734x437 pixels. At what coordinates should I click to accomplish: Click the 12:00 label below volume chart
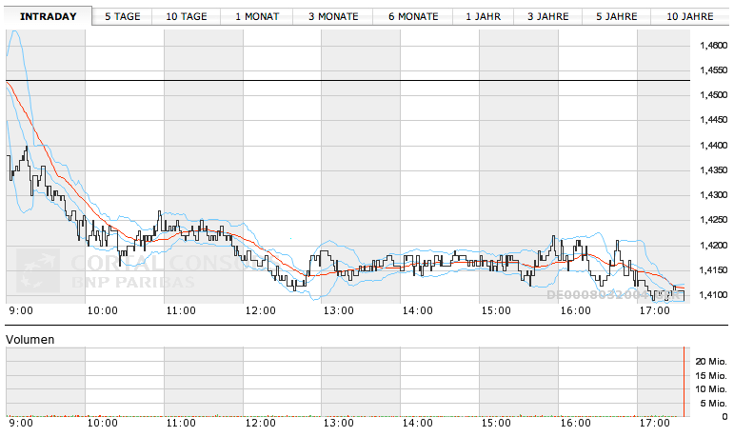[x=260, y=425]
